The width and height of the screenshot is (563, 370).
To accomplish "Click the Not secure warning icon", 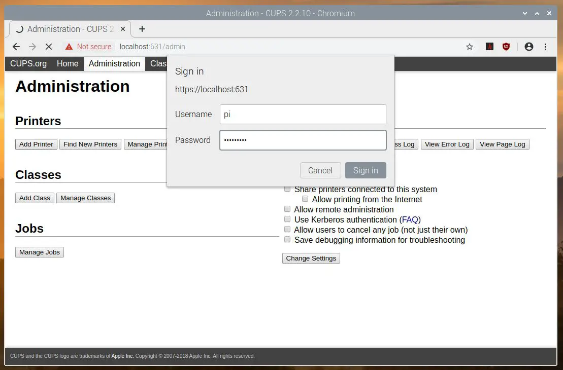I will (x=69, y=47).
